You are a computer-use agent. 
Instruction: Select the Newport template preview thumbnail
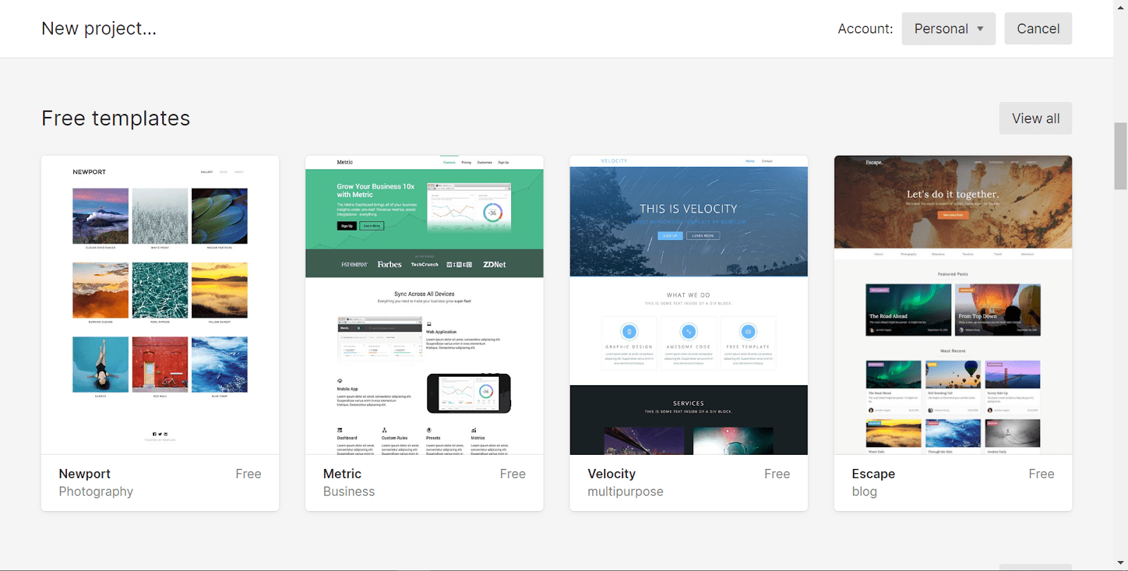tap(160, 305)
